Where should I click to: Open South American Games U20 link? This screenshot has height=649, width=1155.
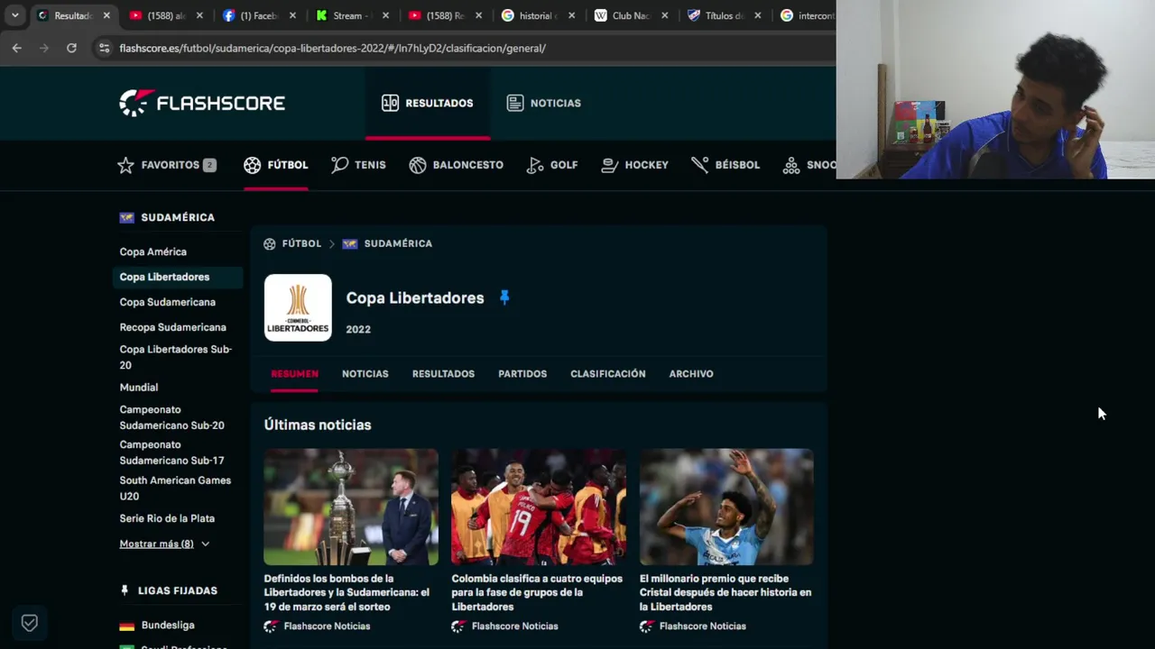coord(175,489)
